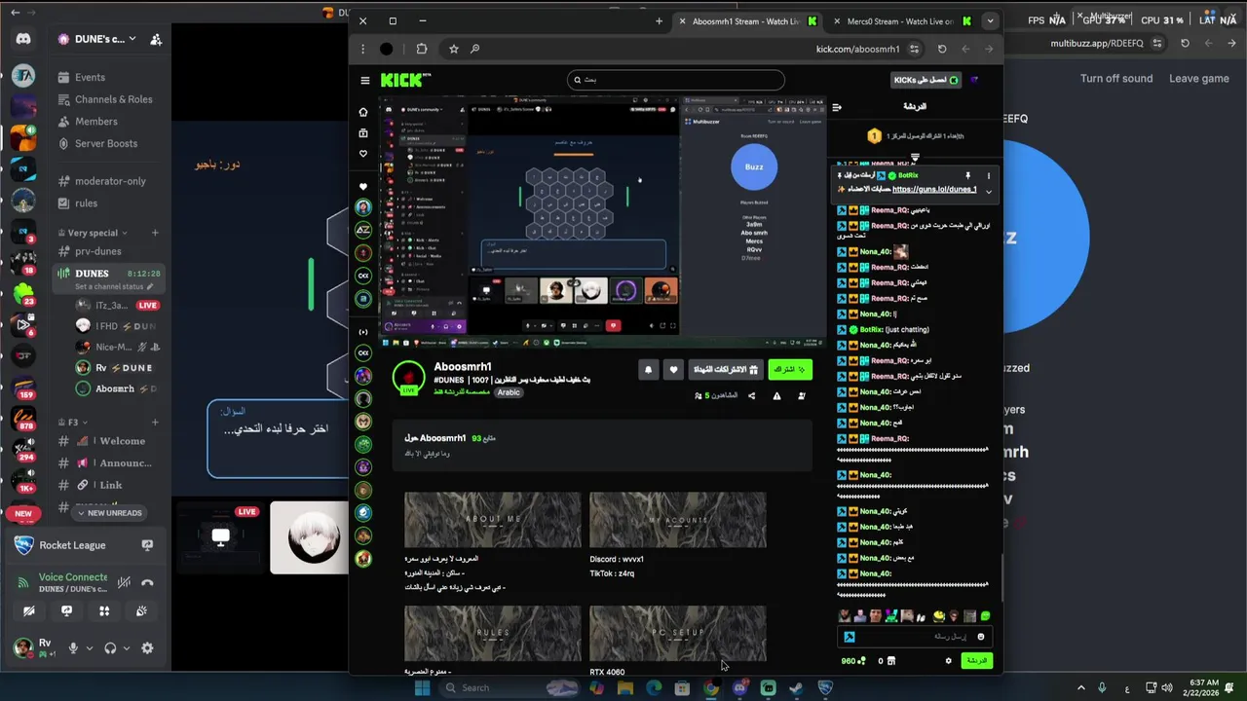Open Welcome channel
The width and height of the screenshot is (1247, 701).
coord(107,441)
